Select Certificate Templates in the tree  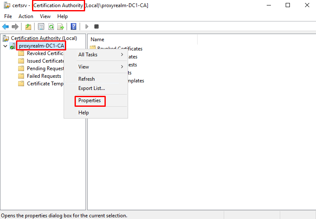46,84
